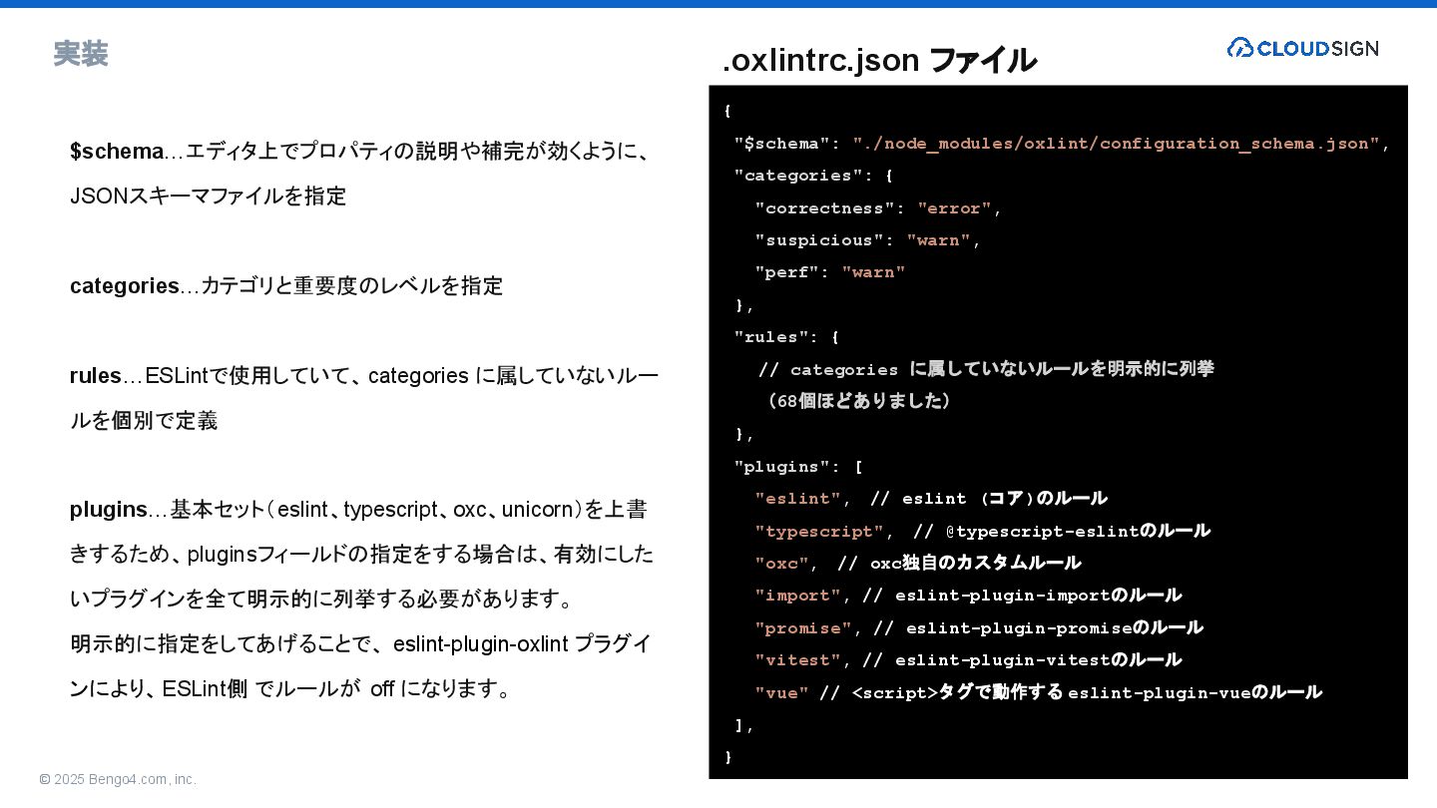The image size is (1437, 808).
Task: Click the line "ルを個別で定義"
Action: [x=144, y=421]
